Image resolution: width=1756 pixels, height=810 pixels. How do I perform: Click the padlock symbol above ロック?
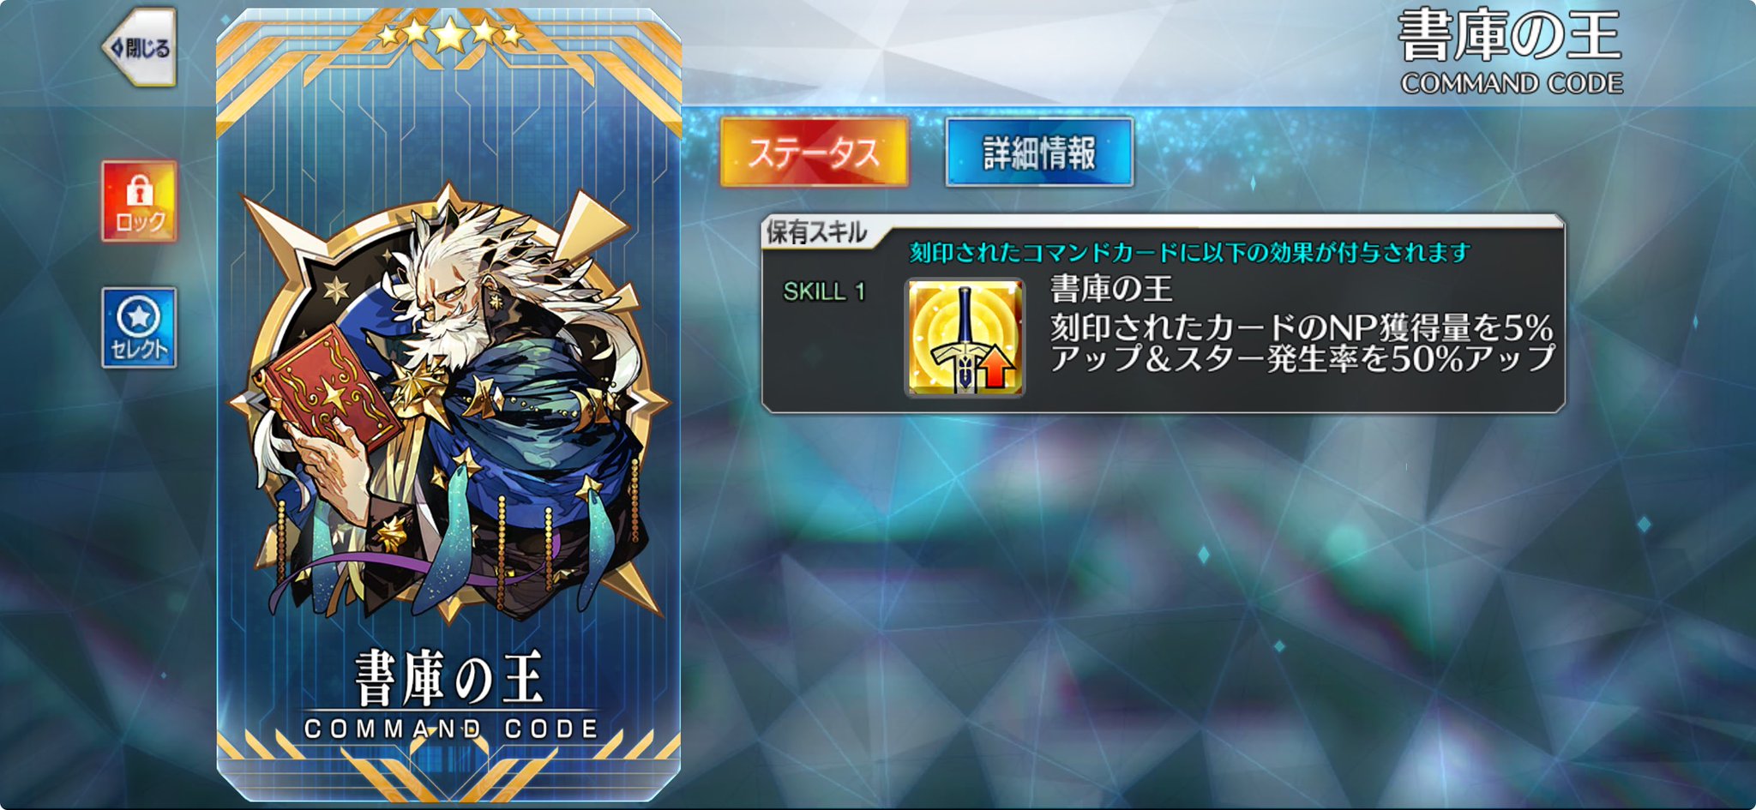click(139, 190)
